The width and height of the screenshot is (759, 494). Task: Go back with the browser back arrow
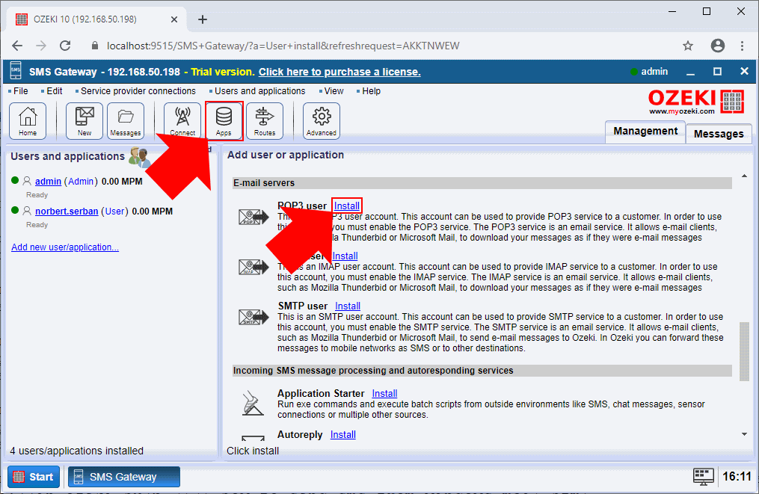point(17,46)
